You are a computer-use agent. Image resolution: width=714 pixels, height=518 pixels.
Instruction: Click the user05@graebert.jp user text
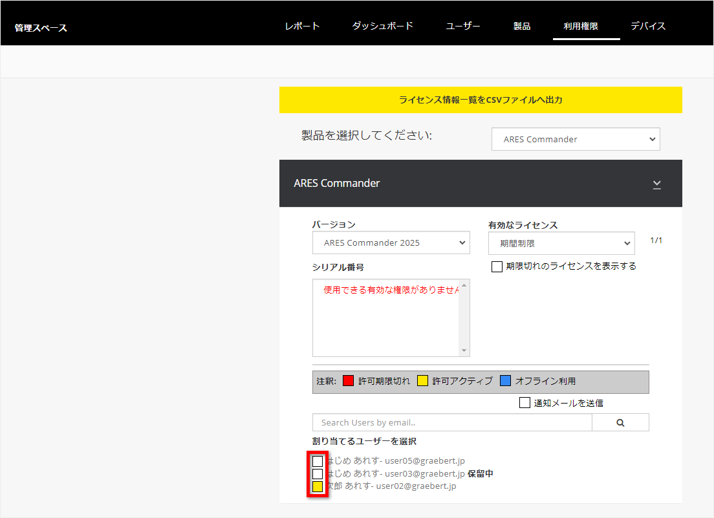coord(396,460)
